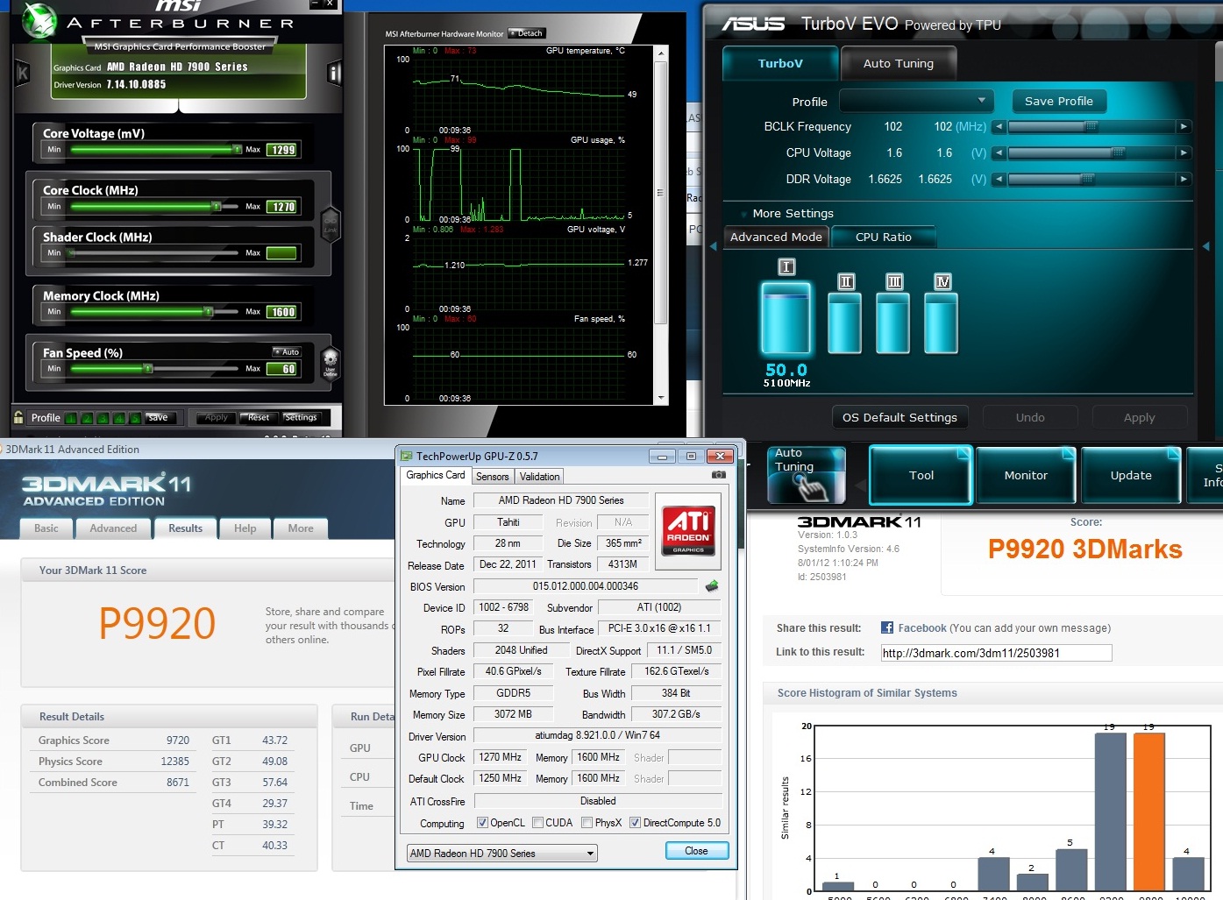Click the Facebook share icon

coord(887,627)
